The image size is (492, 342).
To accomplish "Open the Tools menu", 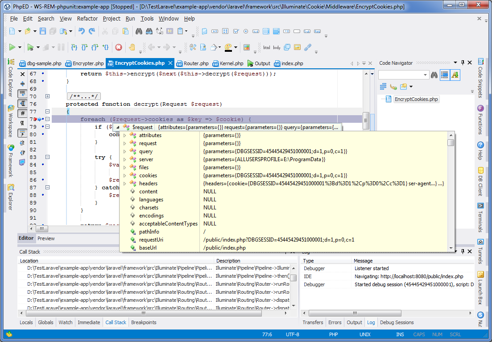I will [147, 19].
